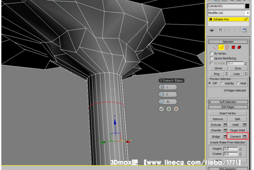This screenshot has height=170, width=254.
Task: Open Extrude settings box
Action: click(x=225, y=125)
